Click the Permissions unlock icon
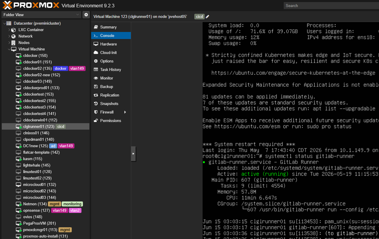379x239 pixels. point(96,121)
